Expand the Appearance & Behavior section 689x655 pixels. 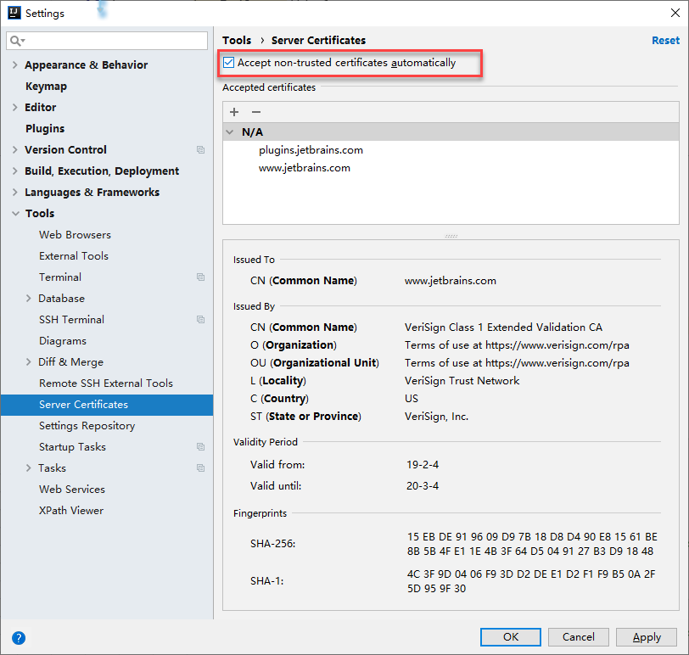coord(15,65)
